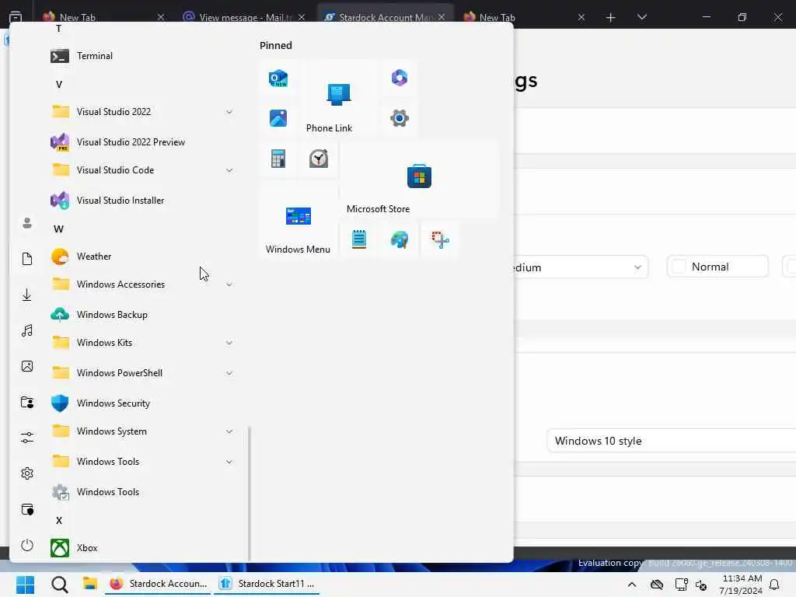Open the pinned Outlook tile

pyautogui.click(x=278, y=79)
